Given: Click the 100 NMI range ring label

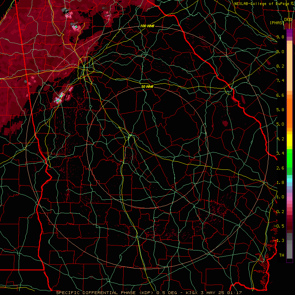Looking at the screenshot, I should 147,26.
